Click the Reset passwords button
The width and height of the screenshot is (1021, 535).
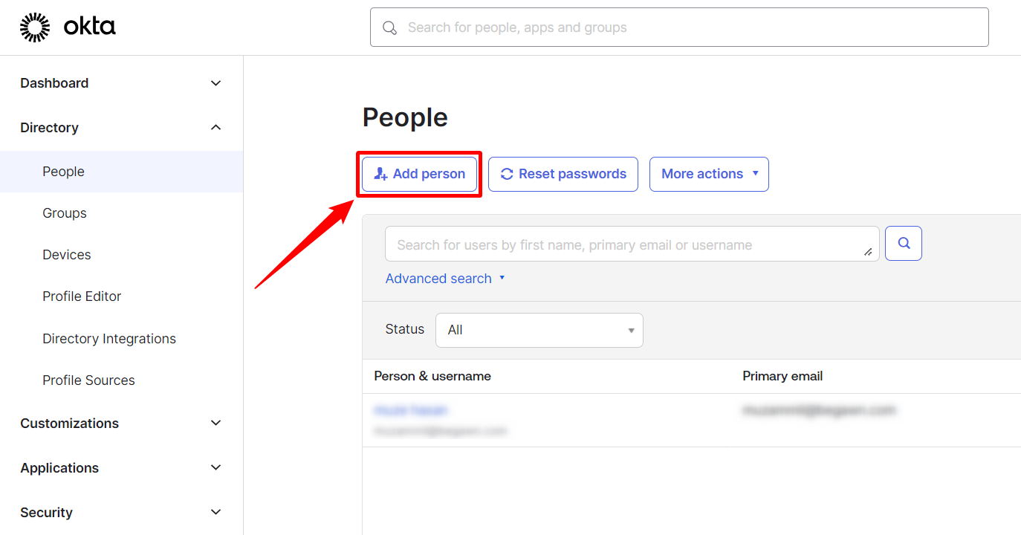tap(563, 174)
